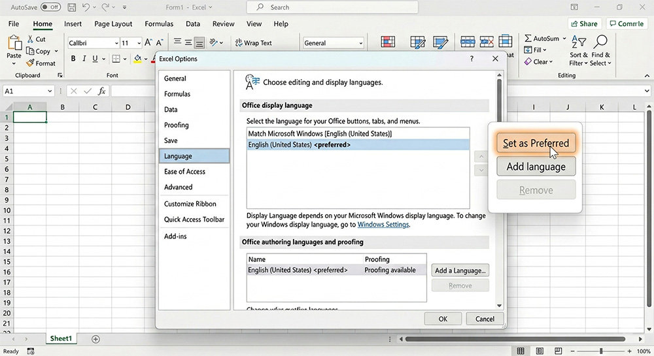Select the Sheet1 worksheet tab
The image size is (654, 356).
click(x=61, y=338)
